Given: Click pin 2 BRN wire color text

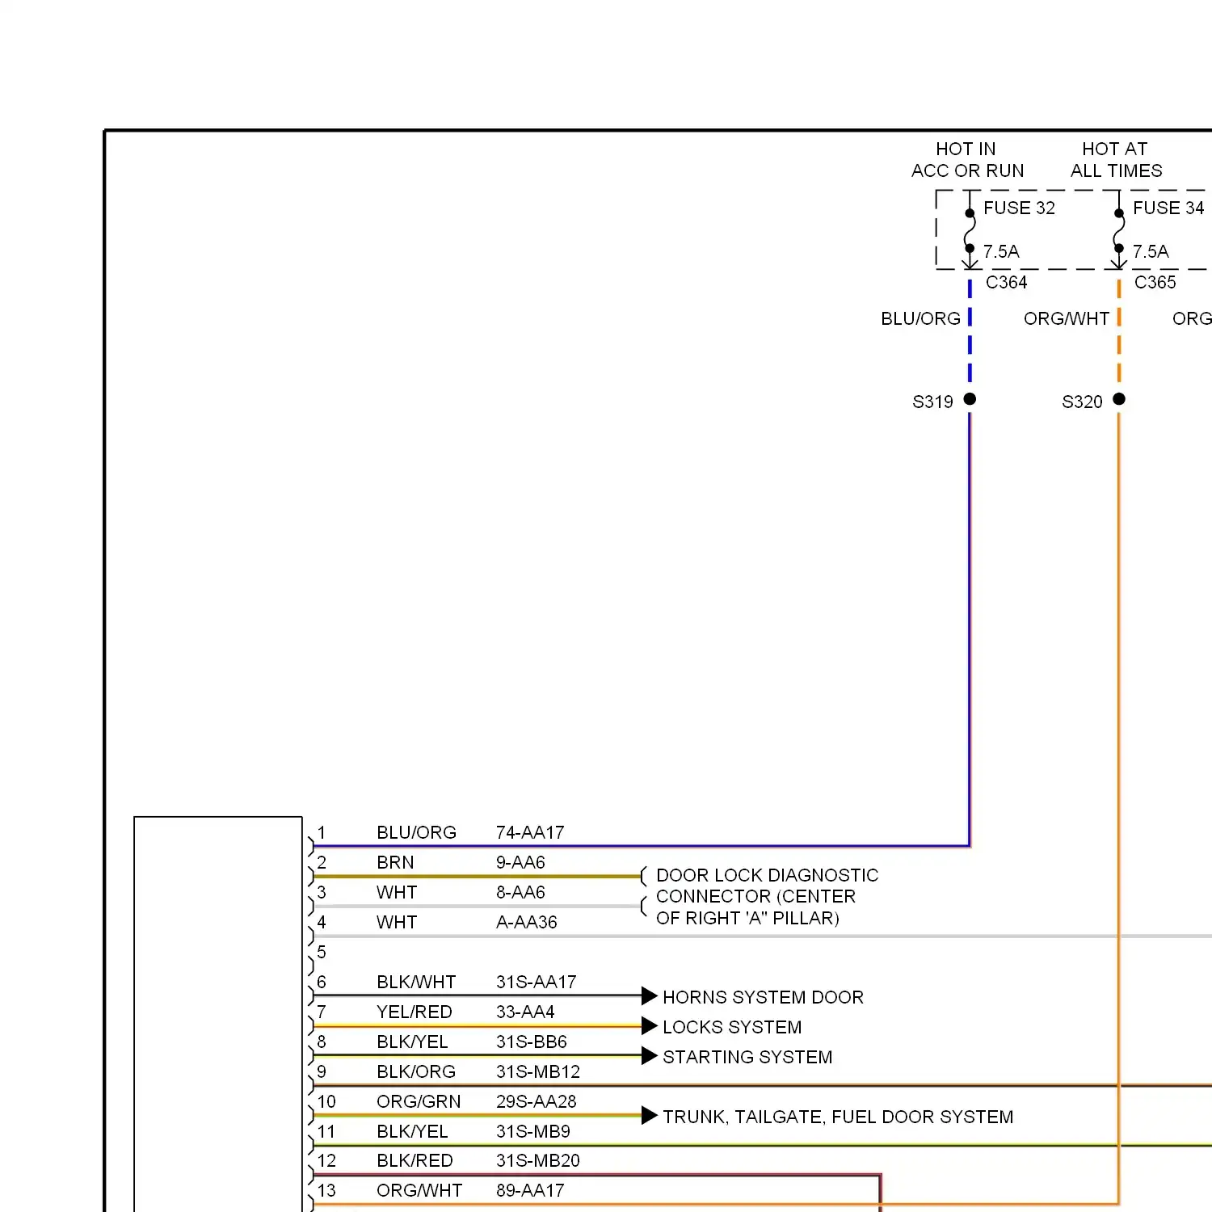Looking at the screenshot, I should click(x=395, y=862).
